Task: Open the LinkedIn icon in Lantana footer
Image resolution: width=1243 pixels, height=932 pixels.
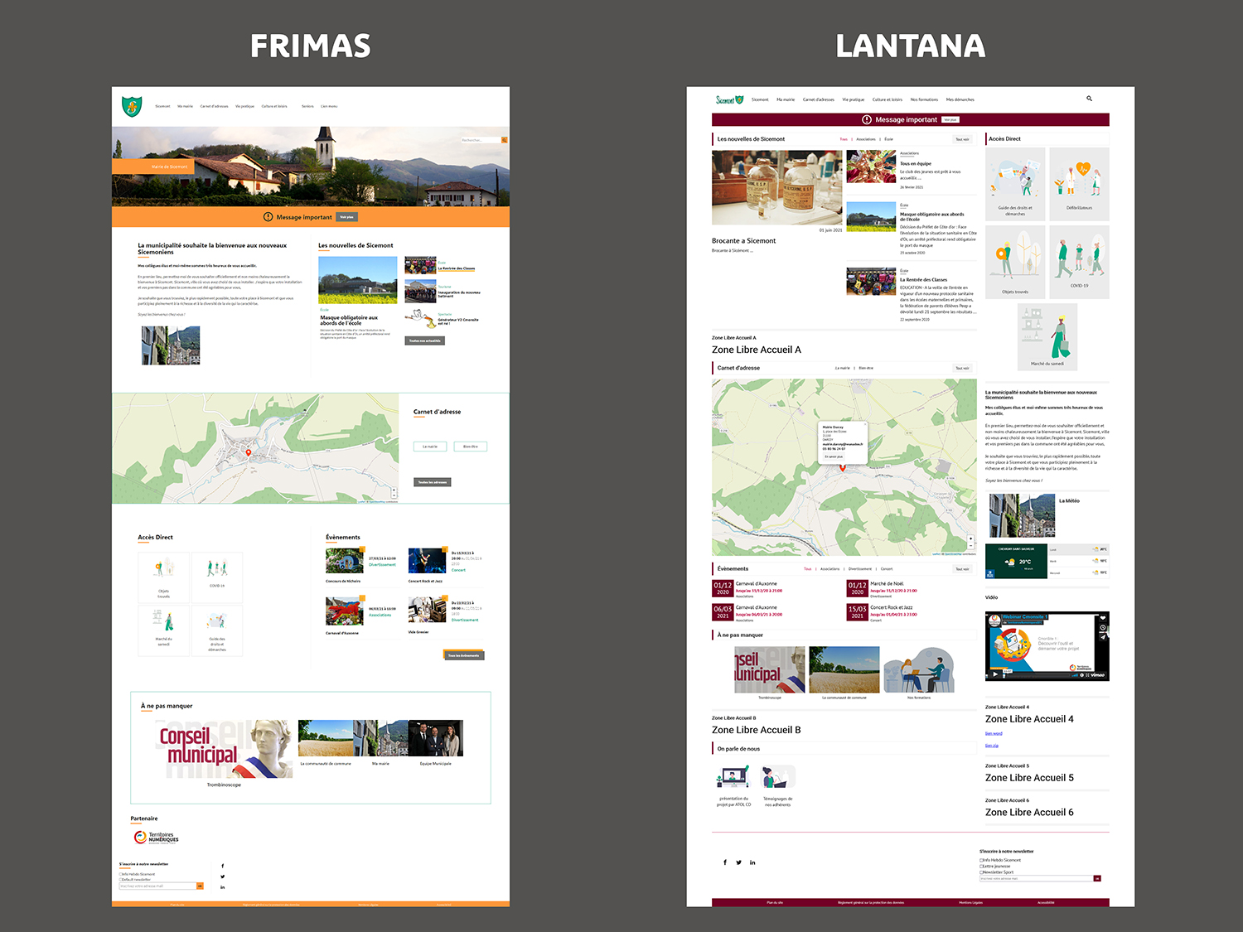Action: pyautogui.click(x=752, y=862)
